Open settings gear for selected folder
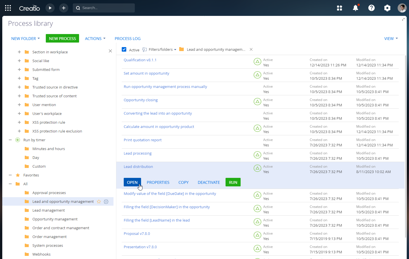 tap(106, 202)
